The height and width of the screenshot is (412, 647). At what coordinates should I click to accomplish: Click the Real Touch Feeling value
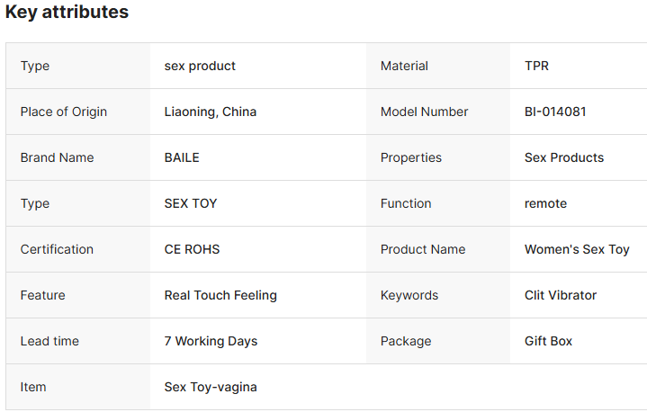(220, 295)
